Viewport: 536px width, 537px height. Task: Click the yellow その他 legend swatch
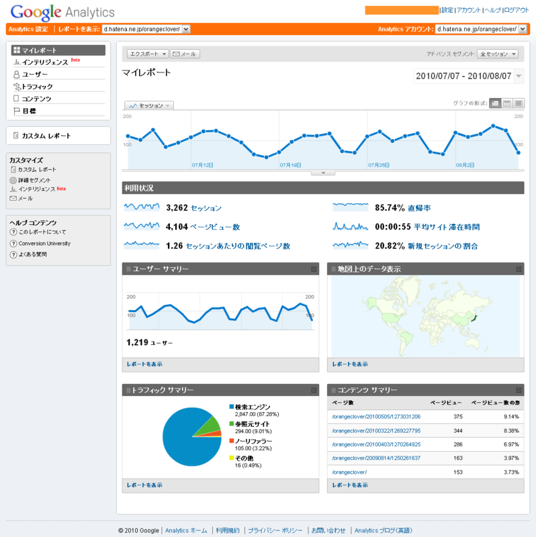232,458
